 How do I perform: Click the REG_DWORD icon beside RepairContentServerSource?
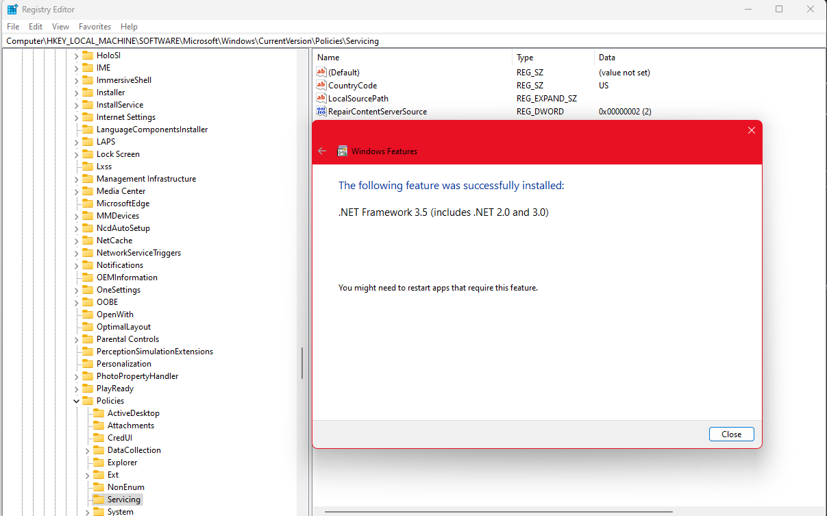[x=321, y=111]
